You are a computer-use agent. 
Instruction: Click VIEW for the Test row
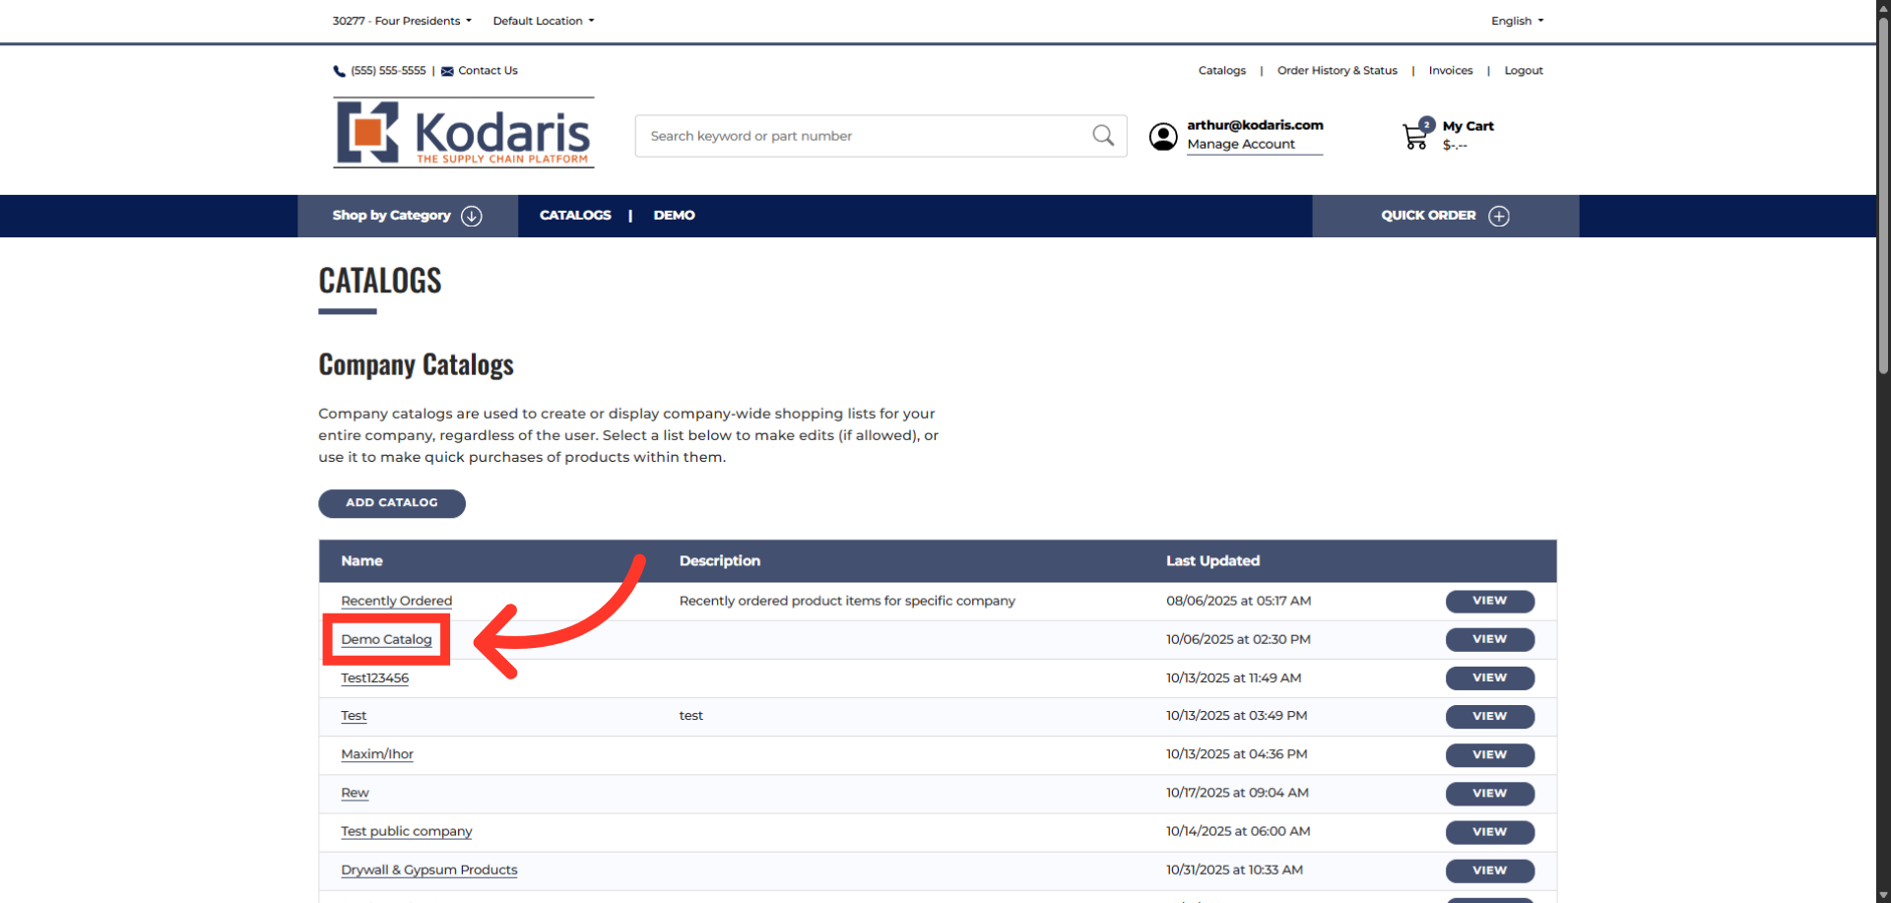(1490, 717)
